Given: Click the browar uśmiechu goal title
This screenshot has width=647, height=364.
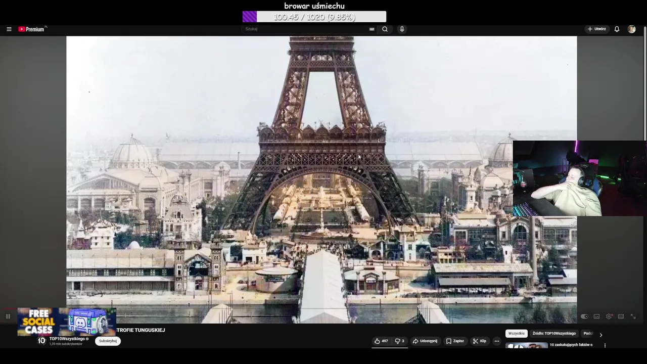Looking at the screenshot, I should [x=314, y=6].
